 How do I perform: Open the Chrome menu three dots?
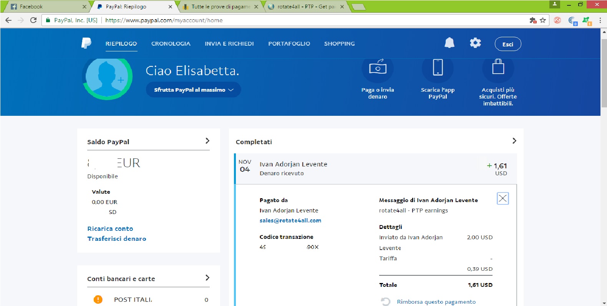coord(600,20)
